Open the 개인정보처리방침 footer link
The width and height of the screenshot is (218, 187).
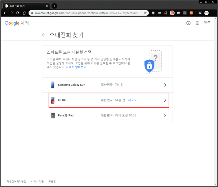click(16, 181)
